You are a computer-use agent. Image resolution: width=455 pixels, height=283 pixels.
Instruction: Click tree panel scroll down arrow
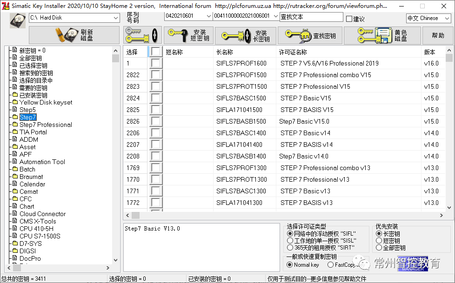pyautogui.click(x=115, y=260)
